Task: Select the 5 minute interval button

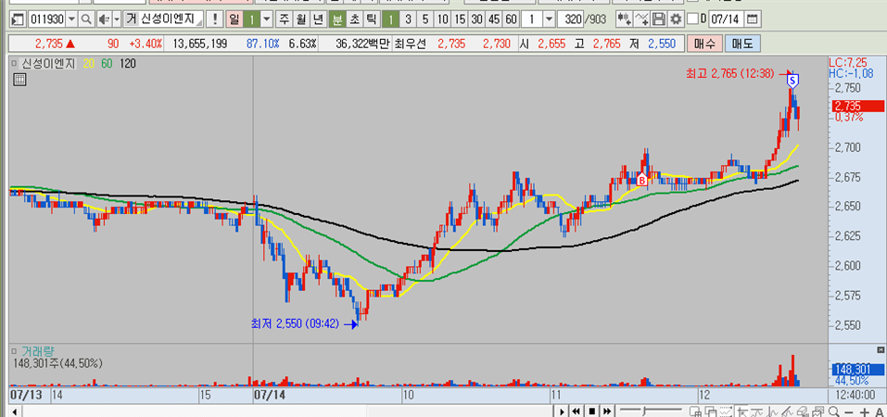Action: 424,19
